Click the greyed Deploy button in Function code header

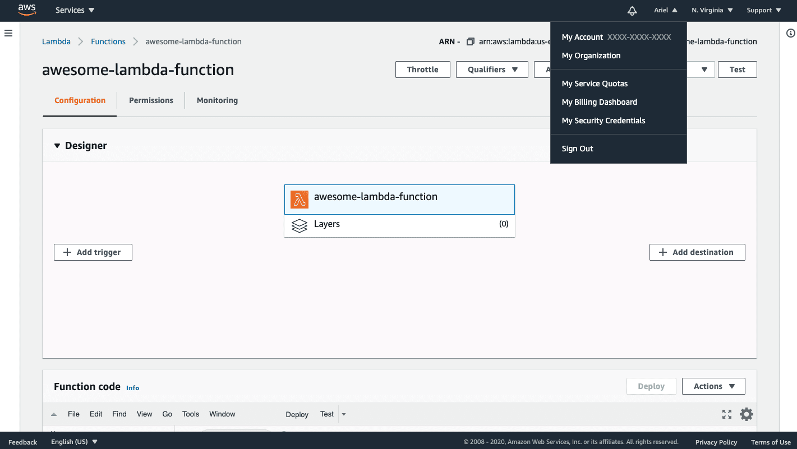(x=651, y=386)
